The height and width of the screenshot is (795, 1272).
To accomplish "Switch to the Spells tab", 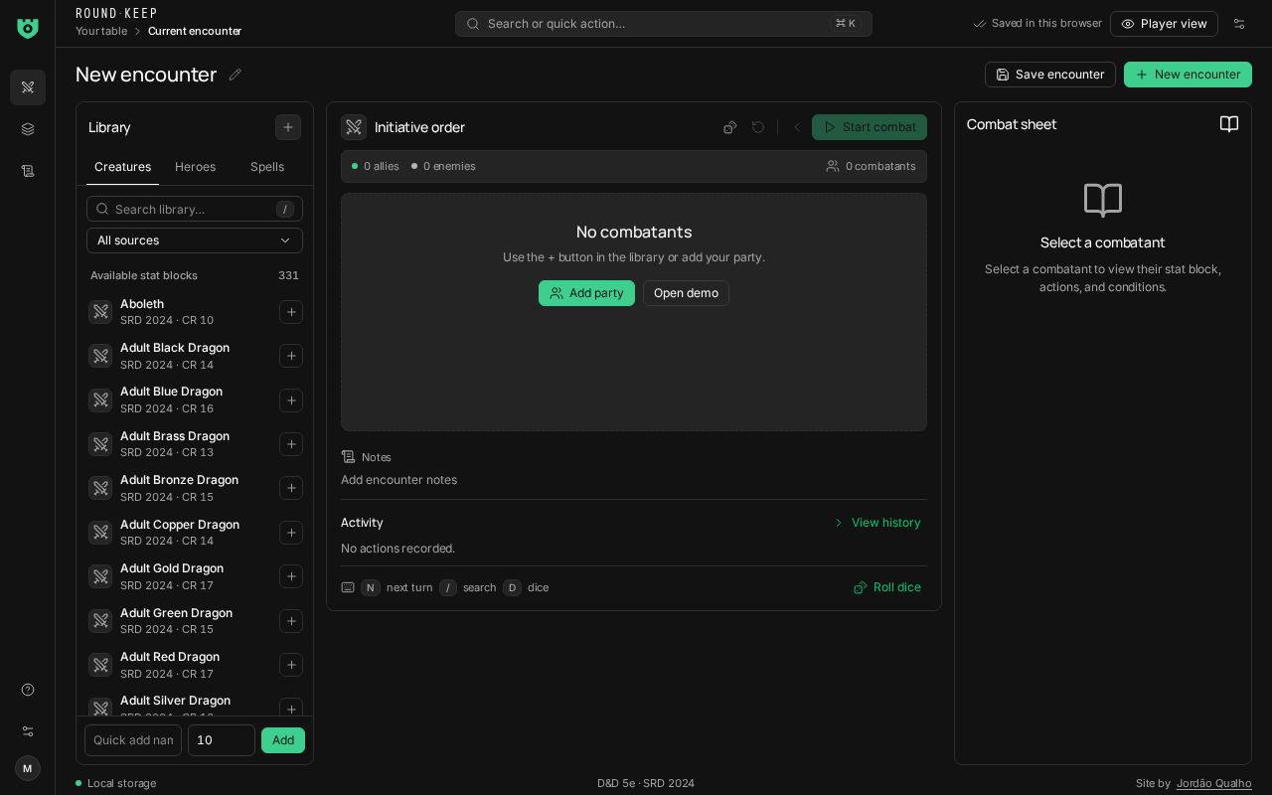I will tap(267, 167).
